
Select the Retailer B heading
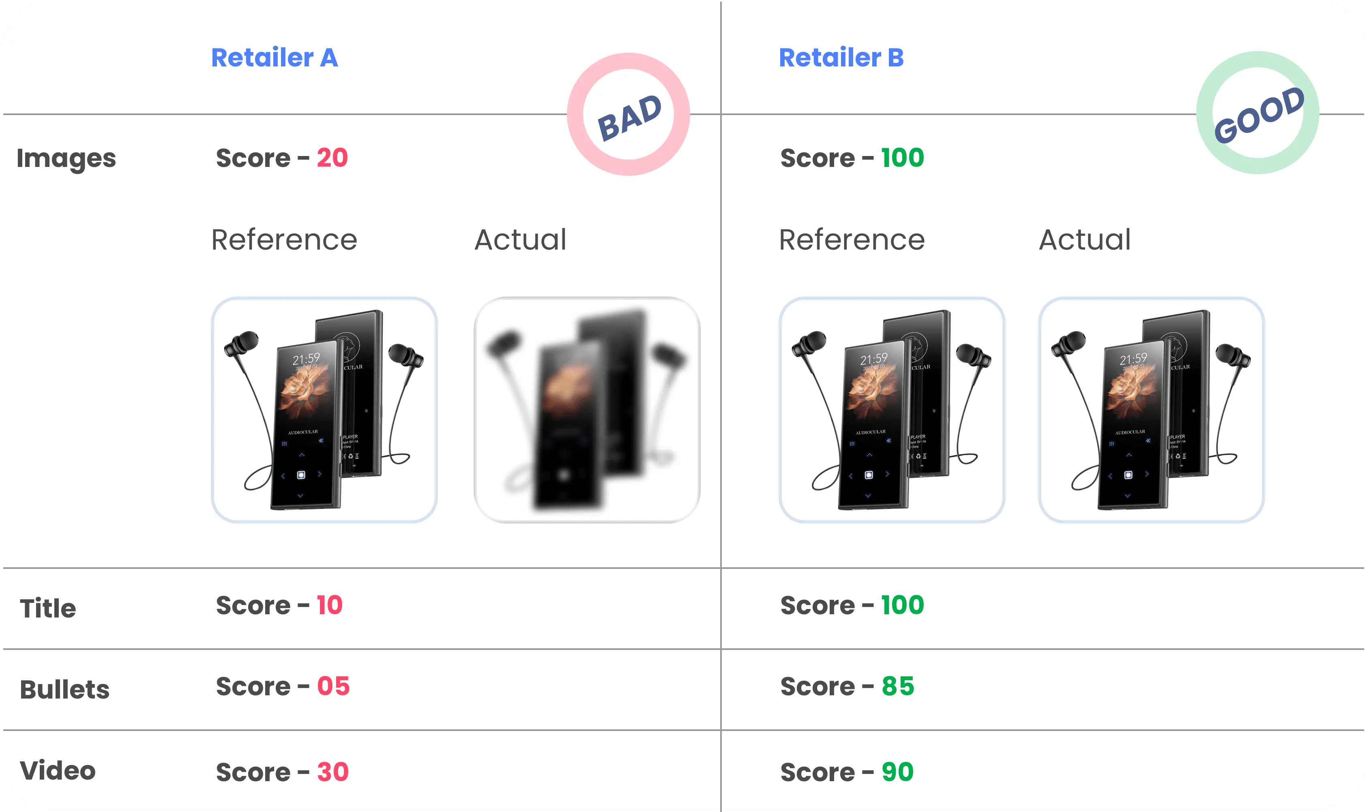[841, 58]
